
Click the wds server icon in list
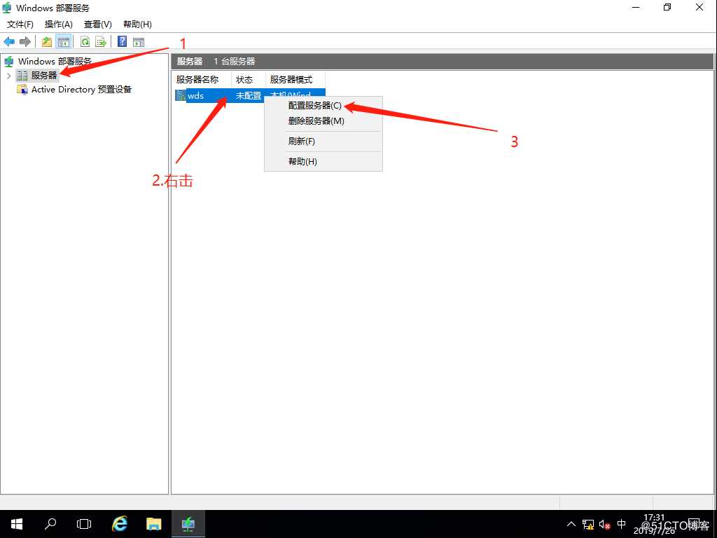point(181,95)
